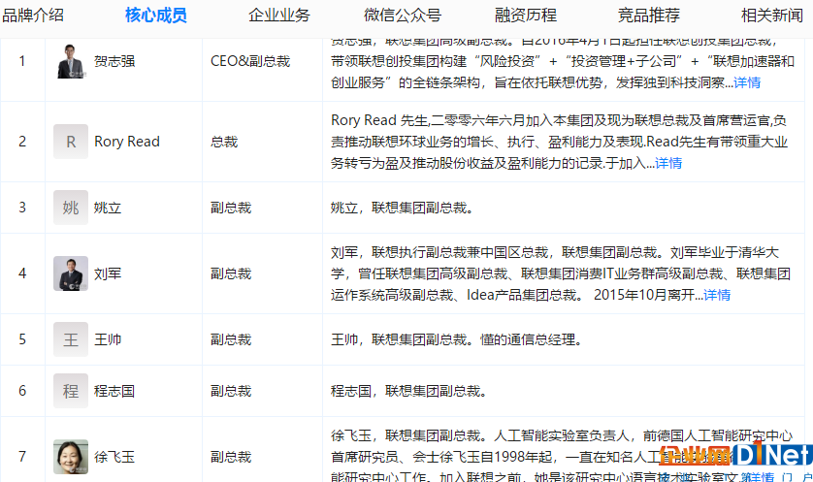Click row number 2 cell
Screen dimensions: 813x482
[x=22, y=142]
